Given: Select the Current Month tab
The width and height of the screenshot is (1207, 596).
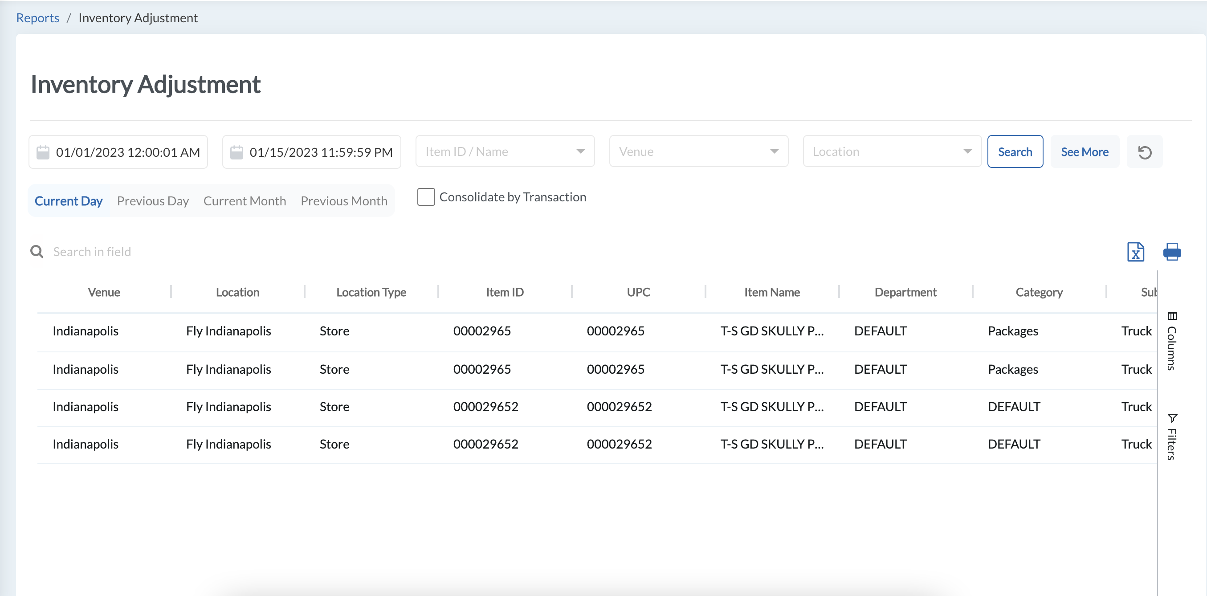Looking at the screenshot, I should [244, 200].
